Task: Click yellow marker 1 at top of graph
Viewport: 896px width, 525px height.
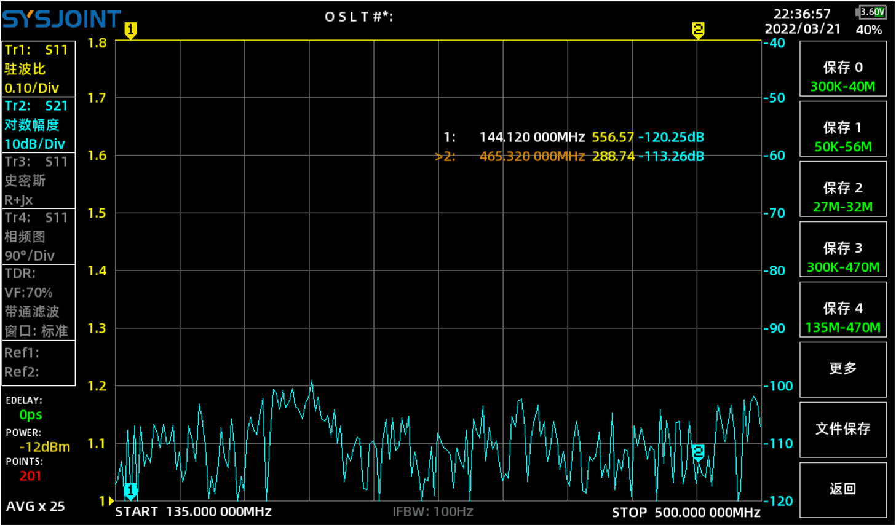Action: (x=130, y=30)
